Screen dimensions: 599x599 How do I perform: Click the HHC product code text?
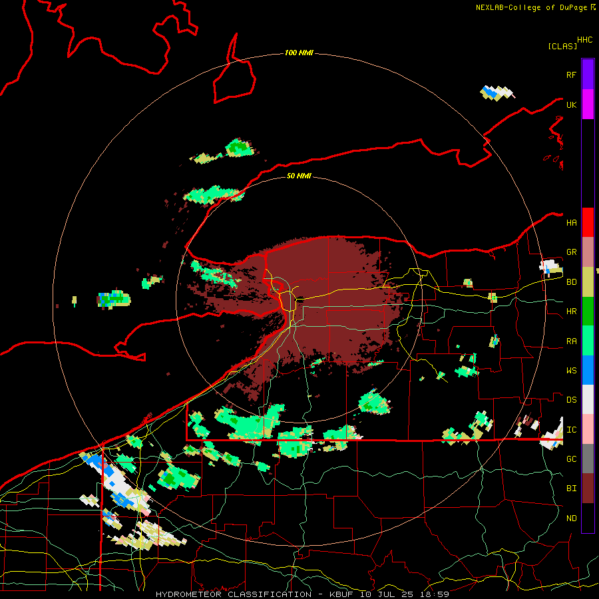(584, 40)
